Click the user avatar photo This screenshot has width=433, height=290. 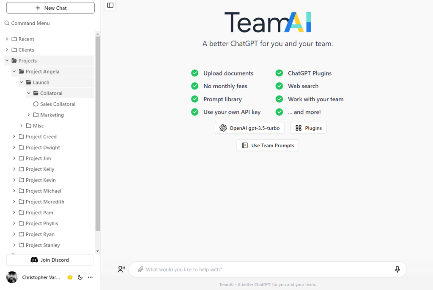pos(12,277)
